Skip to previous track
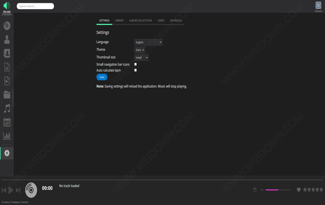The image size is (325, 205). pyautogui.click(x=4, y=190)
